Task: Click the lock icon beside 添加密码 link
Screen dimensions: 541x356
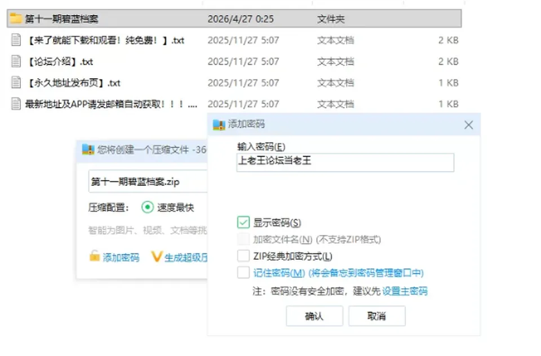Action: coord(94,256)
